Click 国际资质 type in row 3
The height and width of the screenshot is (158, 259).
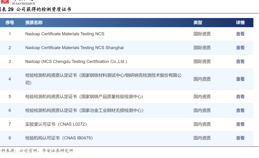(x=202, y=62)
